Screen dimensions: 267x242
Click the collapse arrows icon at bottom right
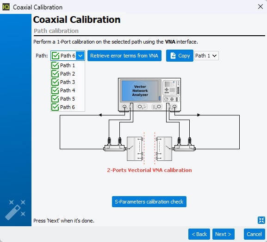[261, 220]
